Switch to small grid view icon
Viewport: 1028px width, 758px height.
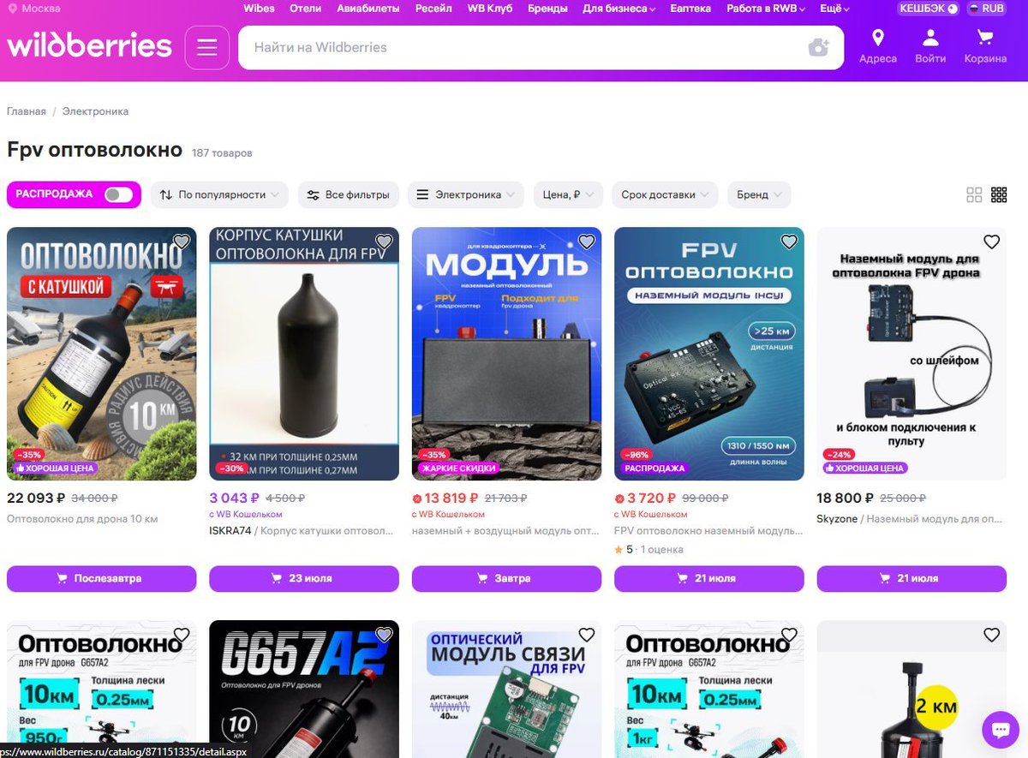click(x=999, y=195)
